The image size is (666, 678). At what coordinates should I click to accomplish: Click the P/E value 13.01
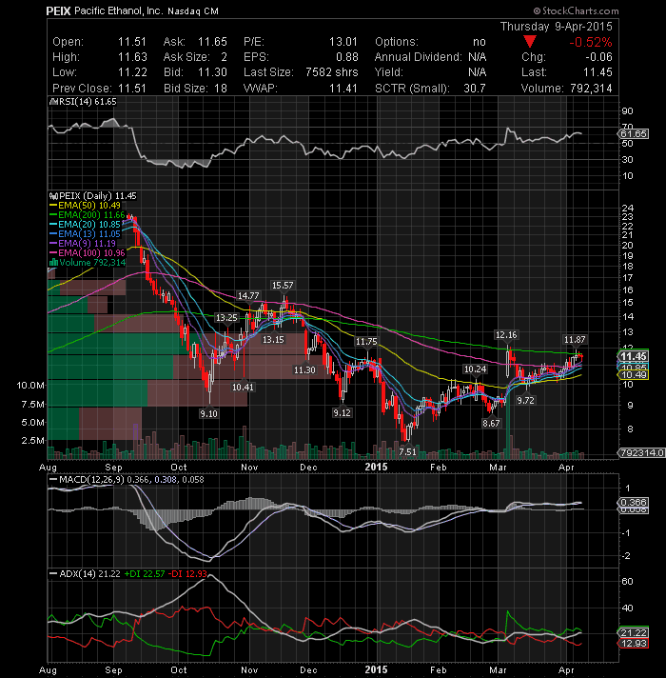coord(343,42)
